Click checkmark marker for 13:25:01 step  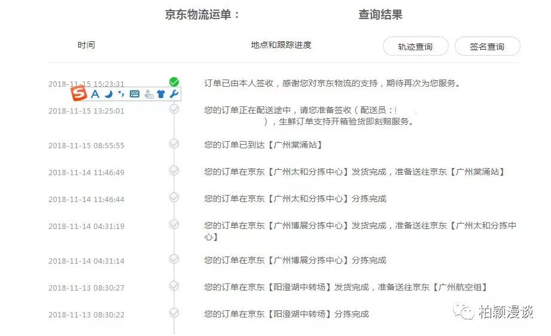tap(174, 109)
